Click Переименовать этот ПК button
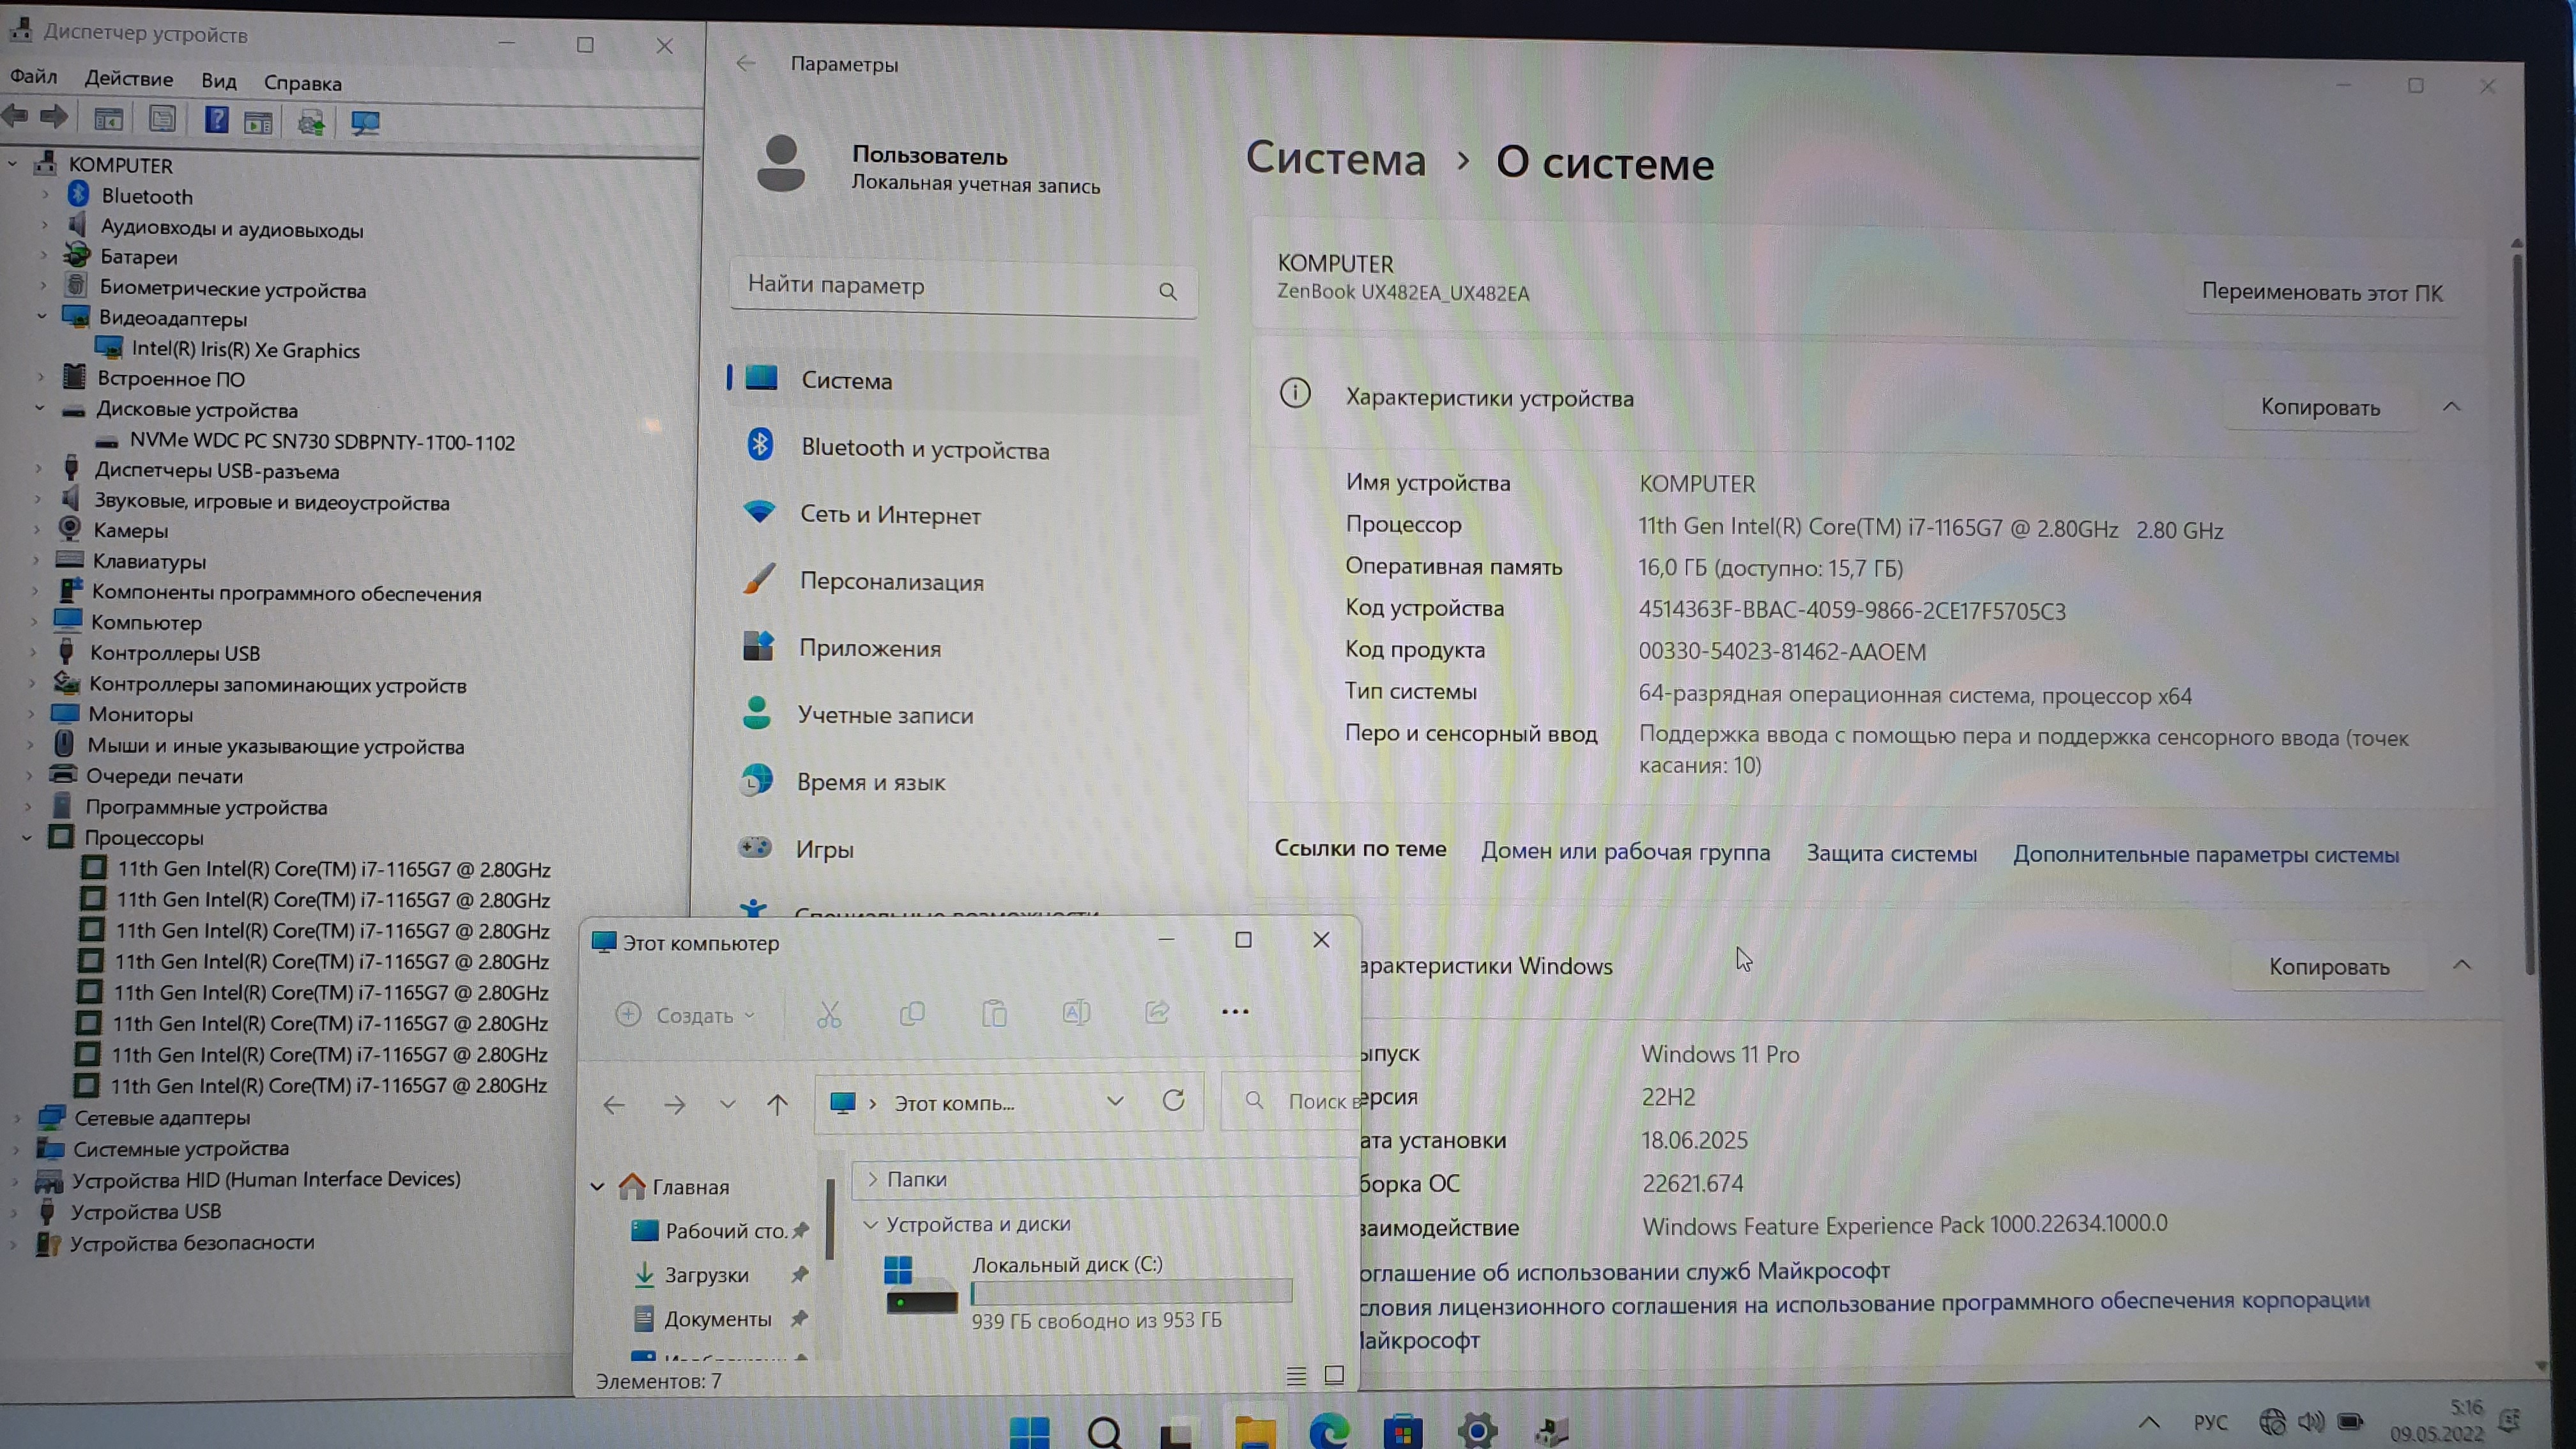This screenshot has height=1449, width=2576. click(x=2321, y=293)
